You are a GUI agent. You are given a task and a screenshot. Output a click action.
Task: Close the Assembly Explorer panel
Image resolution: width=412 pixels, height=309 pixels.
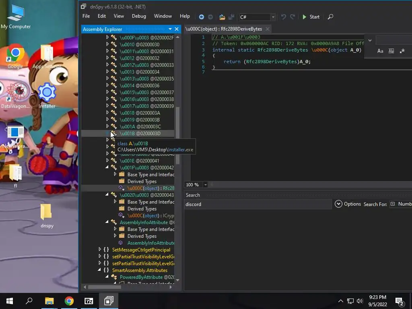(177, 29)
